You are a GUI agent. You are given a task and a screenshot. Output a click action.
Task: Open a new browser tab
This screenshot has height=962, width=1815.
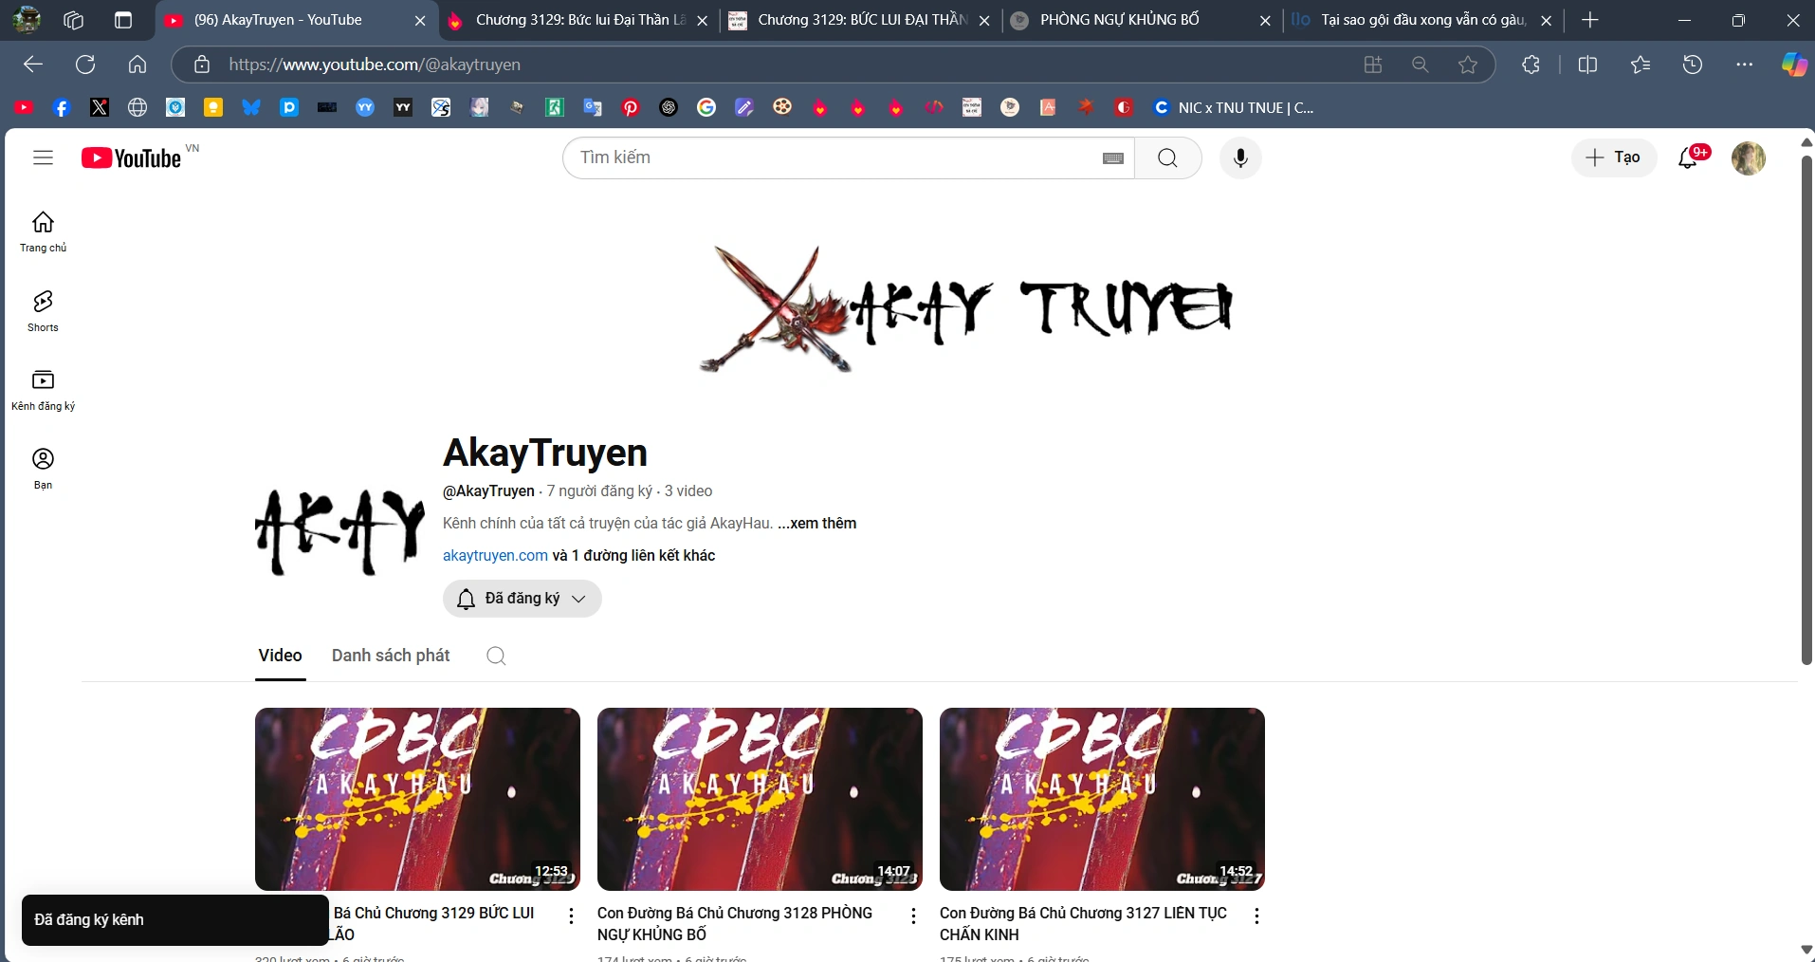[x=1590, y=20]
